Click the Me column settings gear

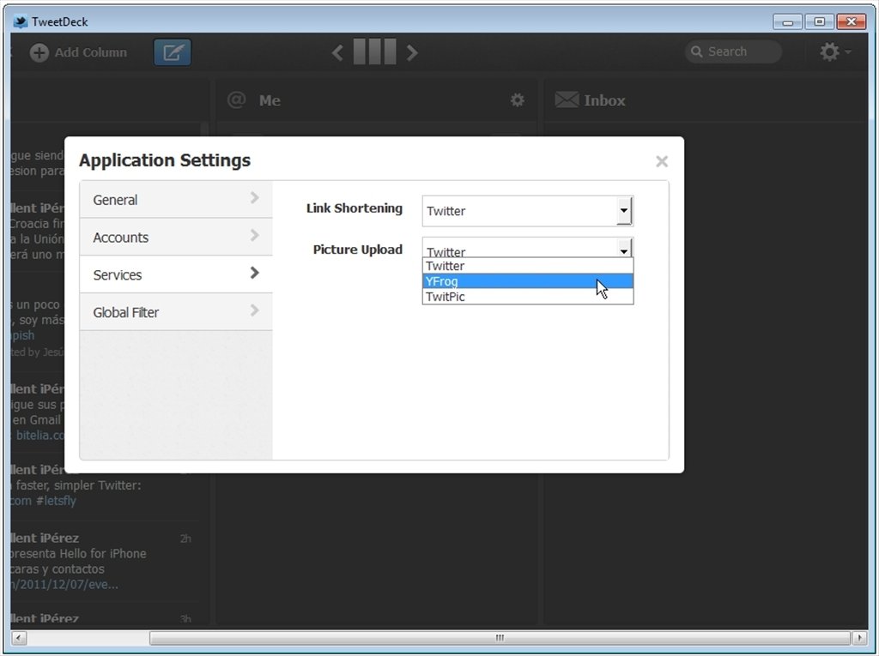click(x=517, y=100)
